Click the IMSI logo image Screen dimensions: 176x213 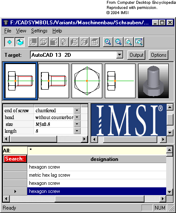[x=129, y=120]
